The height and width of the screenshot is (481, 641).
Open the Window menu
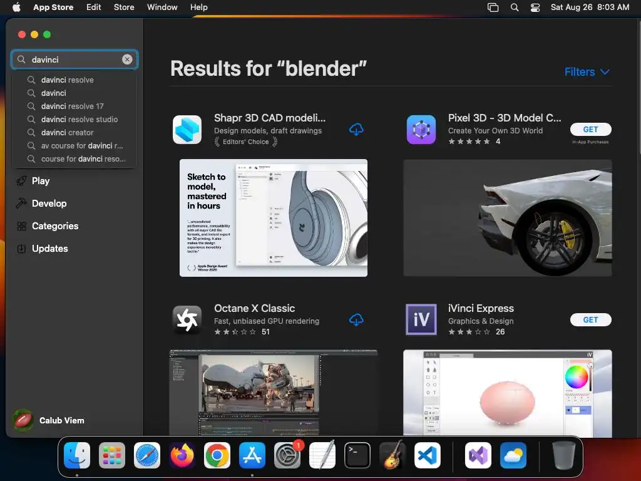click(162, 7)
